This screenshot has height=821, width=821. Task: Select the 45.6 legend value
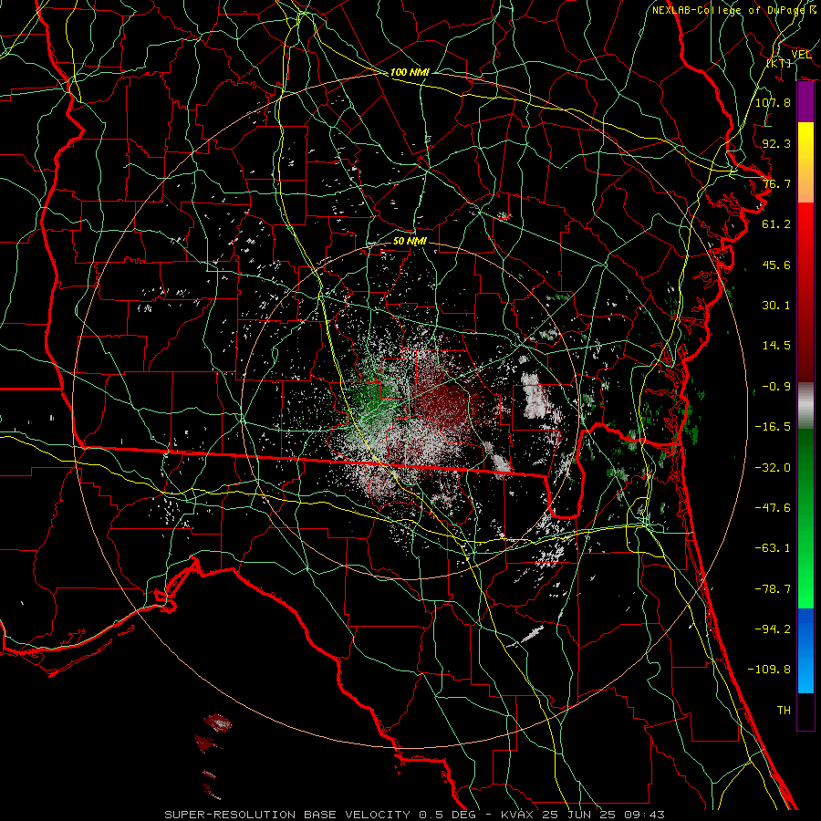(x=776, y=265)
